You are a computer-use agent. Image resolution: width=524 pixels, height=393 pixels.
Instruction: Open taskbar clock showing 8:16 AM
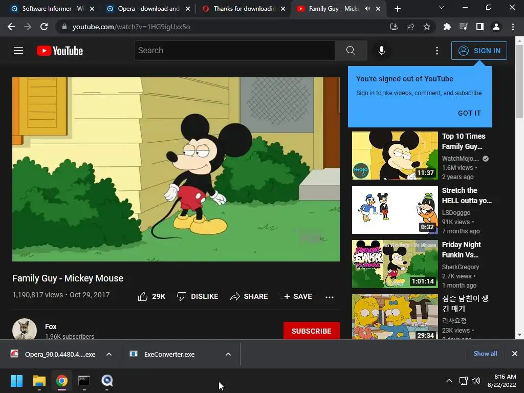[x=502, y=381]
